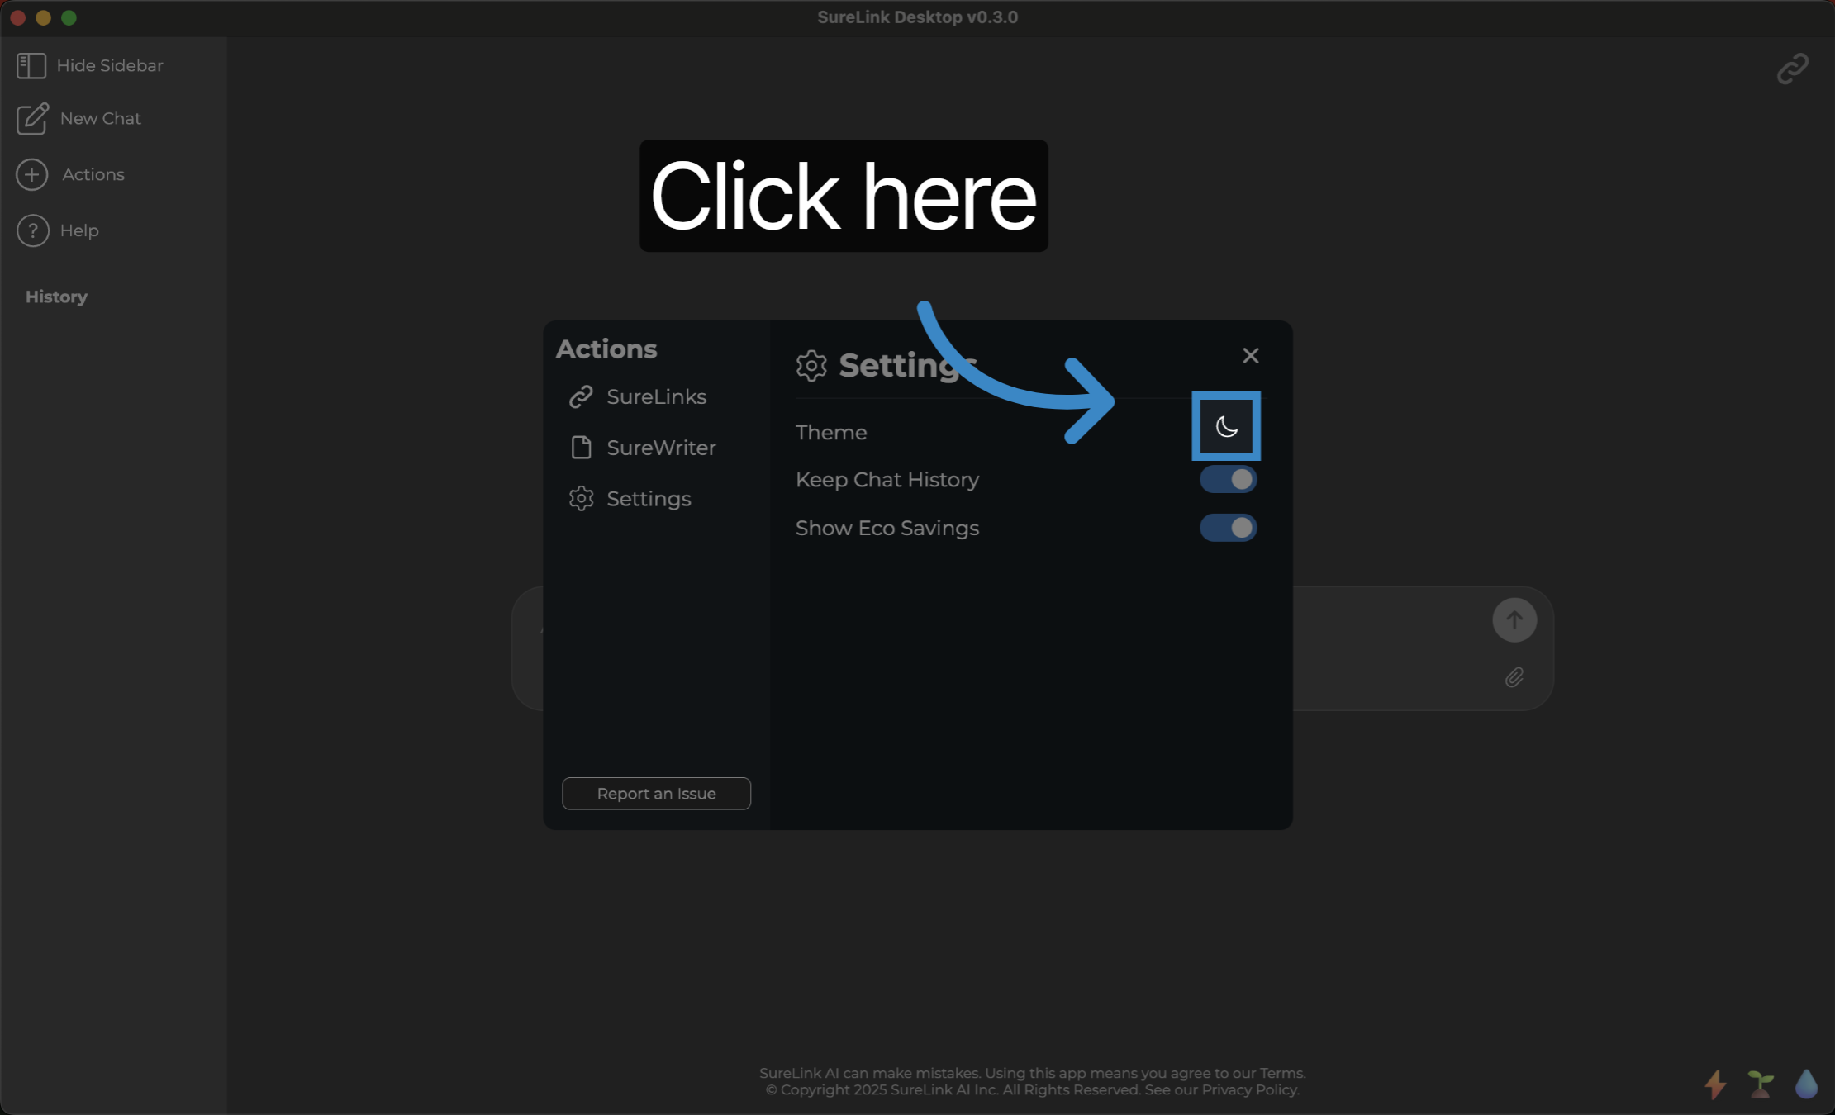The width and height of the screenshot is (1835, 1115).
Task: Toggle Show Eco Savings switch
Action: 1229,528
